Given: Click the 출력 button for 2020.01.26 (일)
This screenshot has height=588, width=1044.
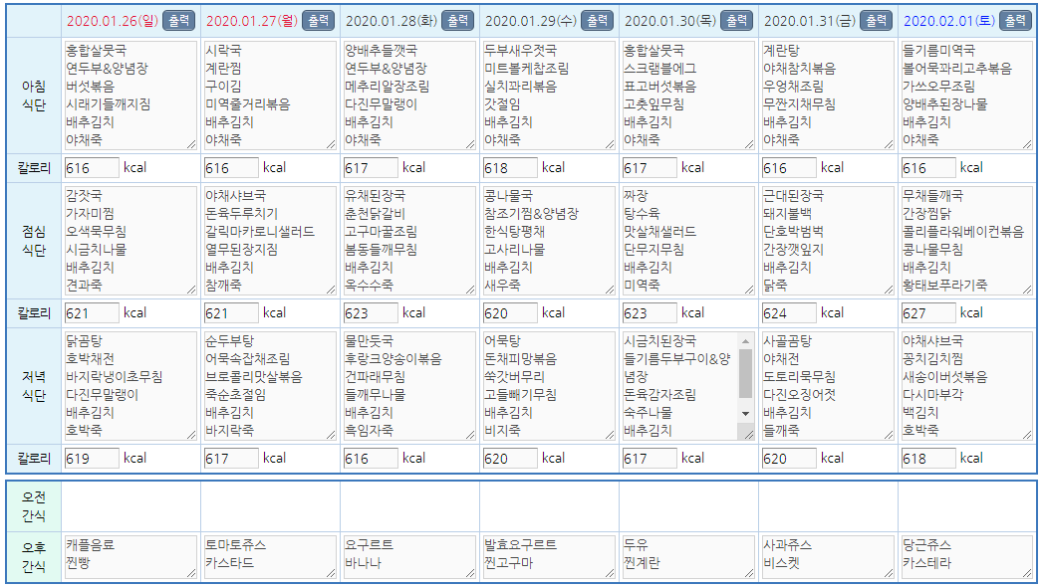Looking at the screenshot, I should (179, 21).
